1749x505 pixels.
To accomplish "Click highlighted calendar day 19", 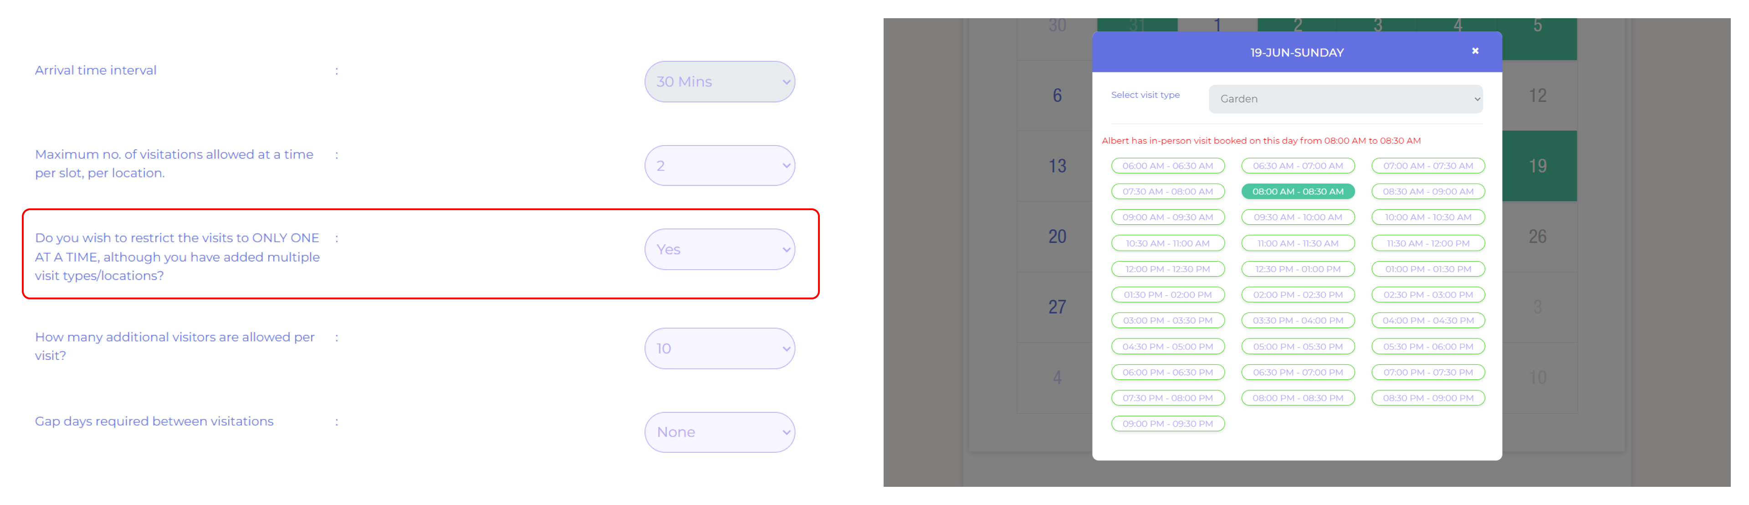I will pyautogui.click(x=1538, y=166).
